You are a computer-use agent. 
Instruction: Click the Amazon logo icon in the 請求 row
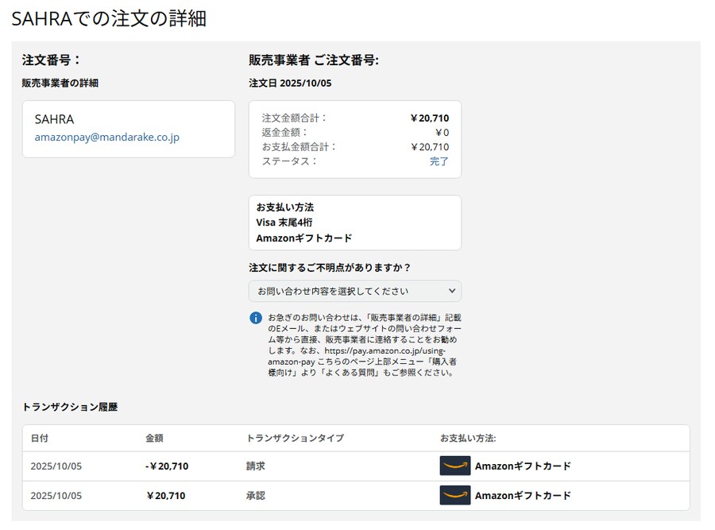[x=455, y=466]
